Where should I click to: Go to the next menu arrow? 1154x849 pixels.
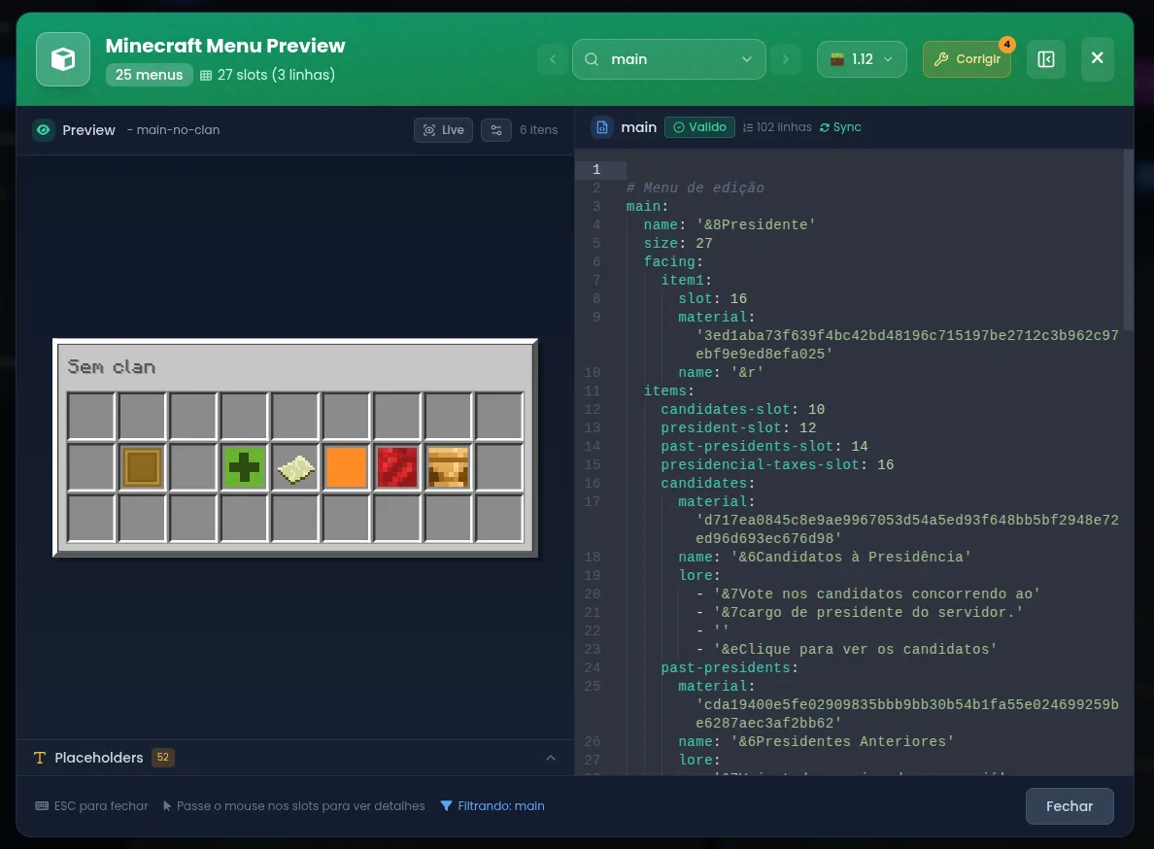point(786,59)
